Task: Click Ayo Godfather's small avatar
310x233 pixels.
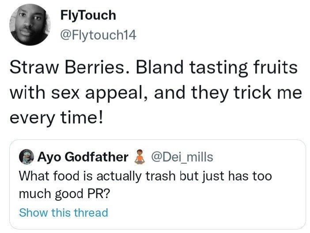Action: point(26,157)
